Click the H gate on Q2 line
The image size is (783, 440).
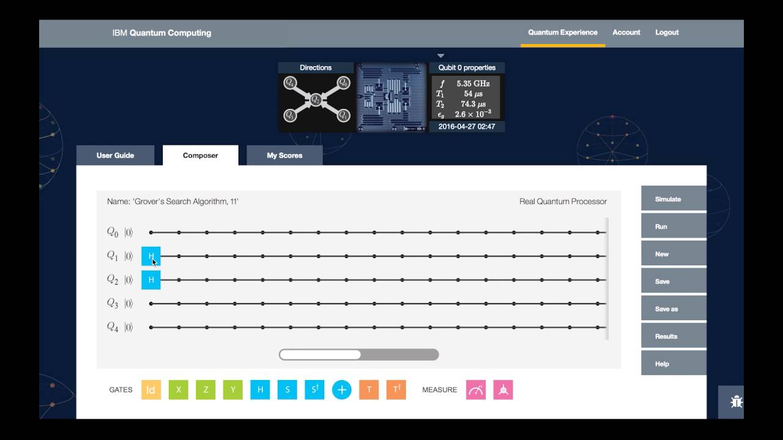coord(151,280)
